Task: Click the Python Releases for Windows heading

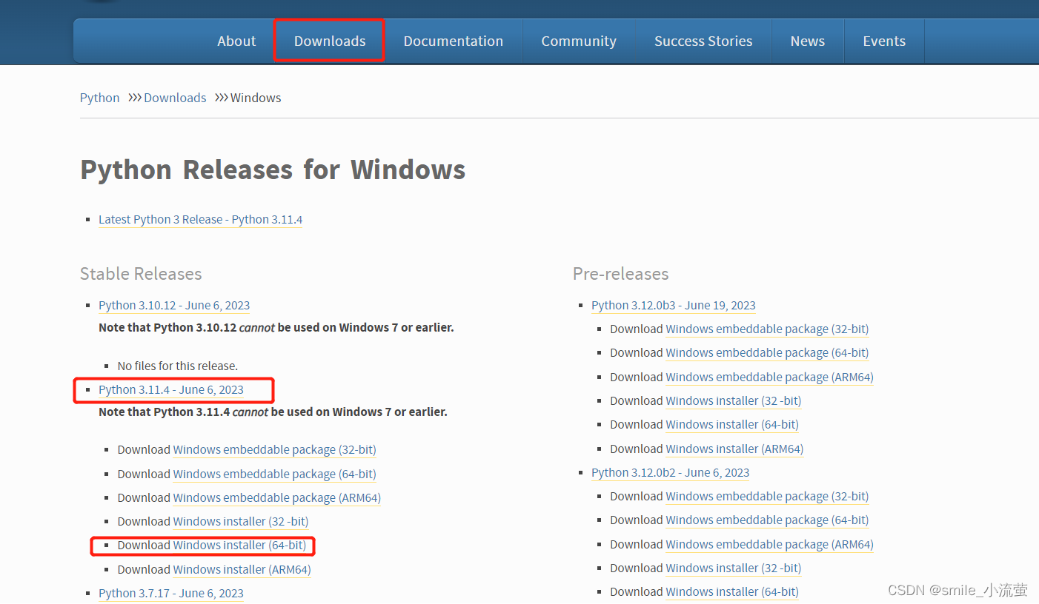Action: tap(273, 170)
